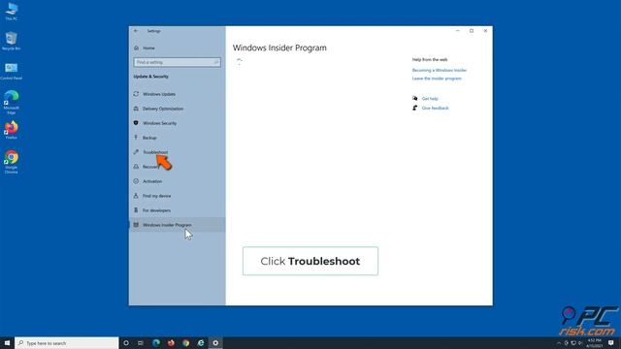Viewport: 621px width, 349px height.
Task: Select Recycle Bin desktop icon
Action: pos(11,41)
